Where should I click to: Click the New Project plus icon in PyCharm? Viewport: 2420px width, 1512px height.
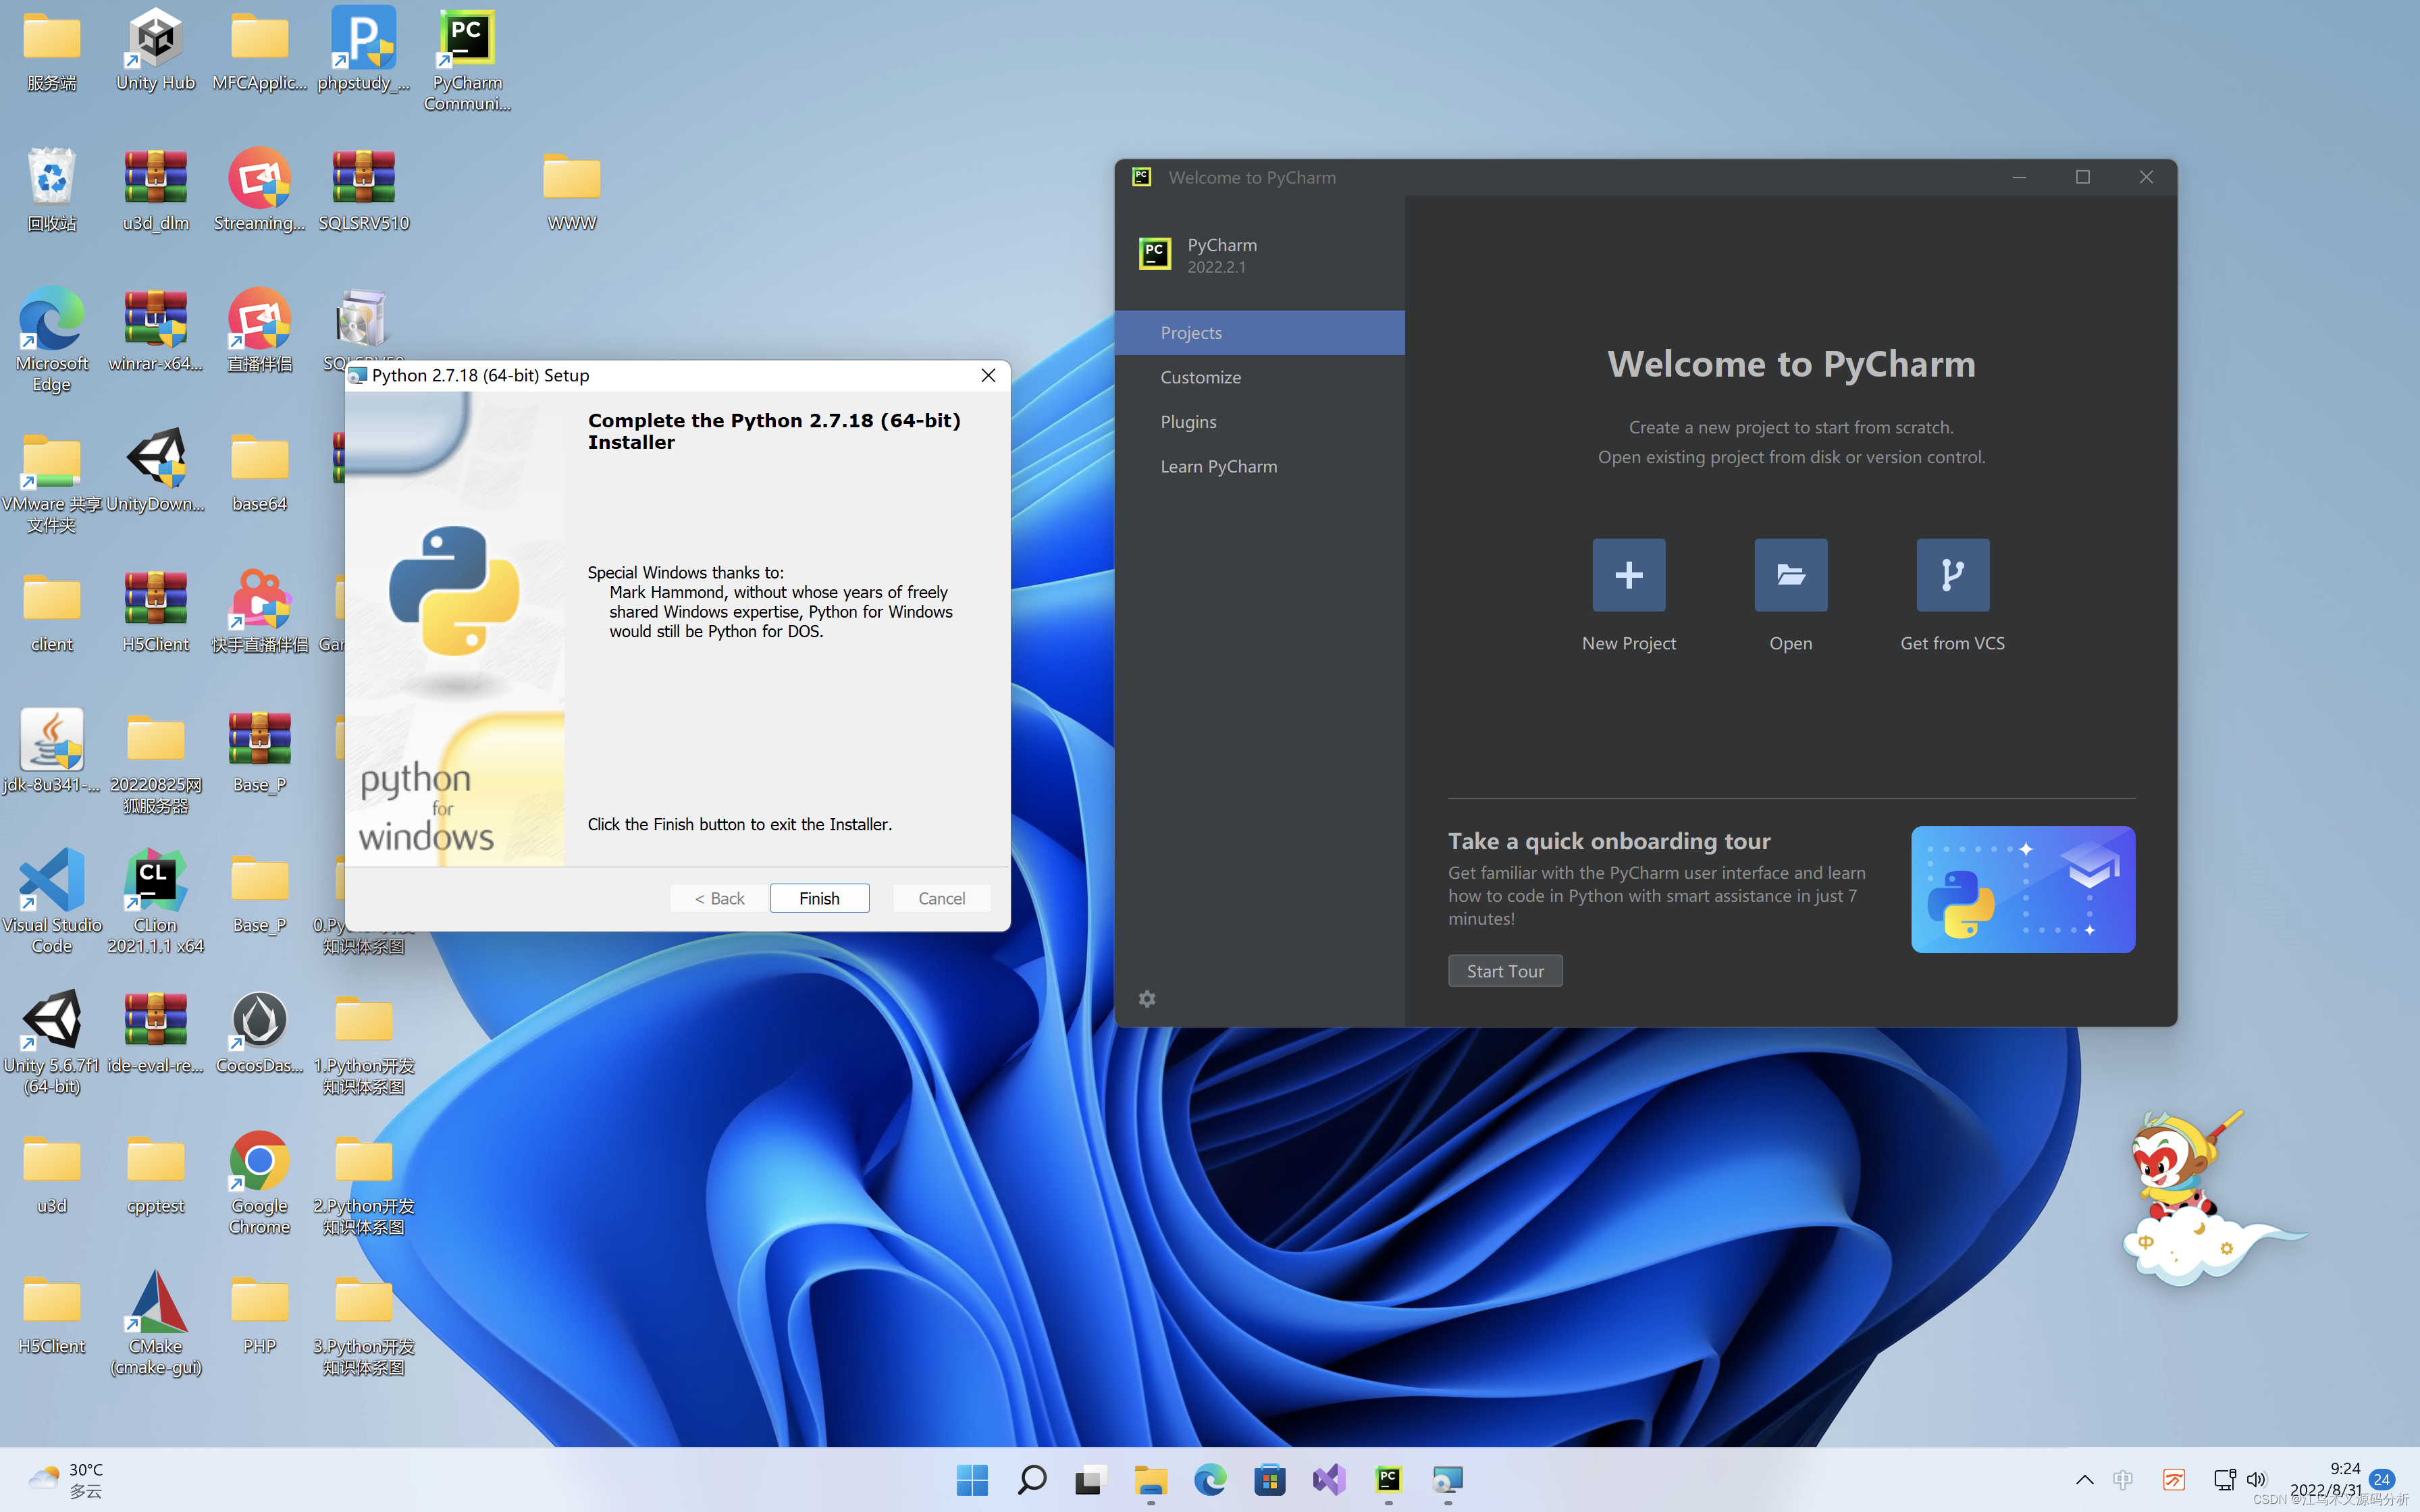[x=1628, y=575]
